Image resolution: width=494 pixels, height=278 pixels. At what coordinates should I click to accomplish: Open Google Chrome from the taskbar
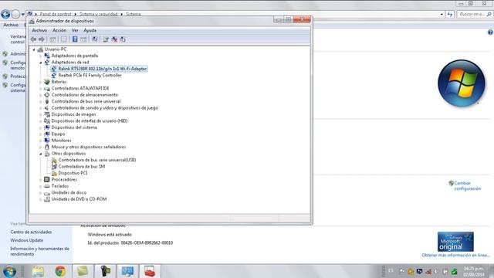pos(60,271)
